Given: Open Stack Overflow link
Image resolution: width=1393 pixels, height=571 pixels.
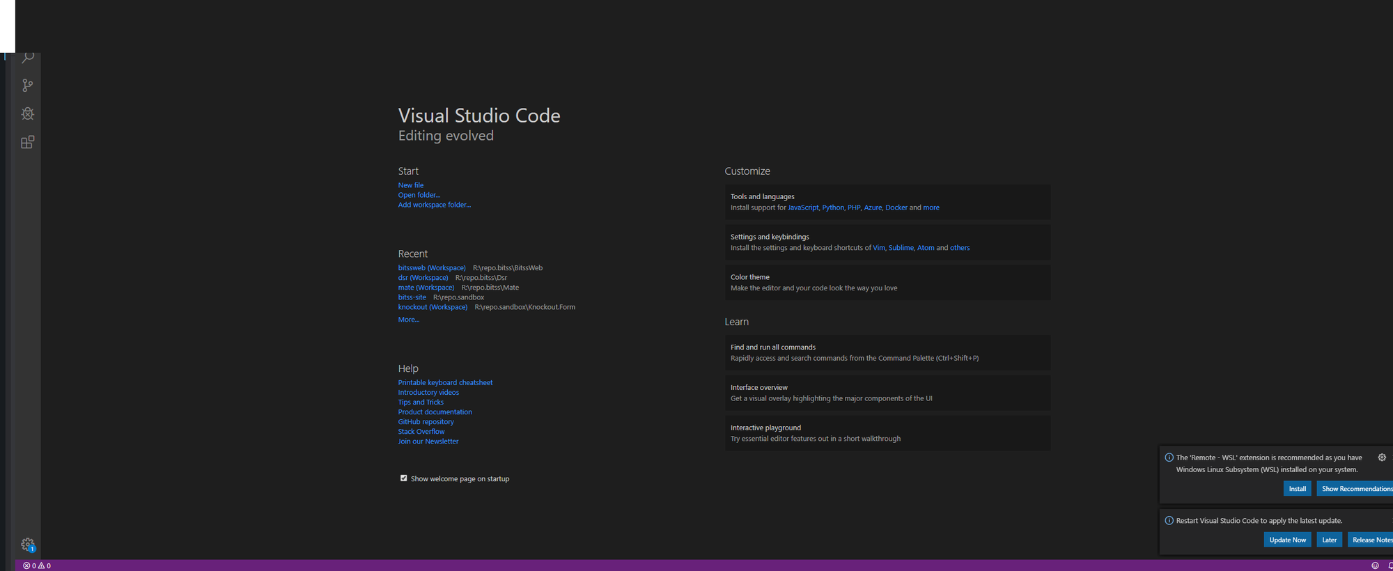Looking at the screenshot, I should tap(421, 431).
